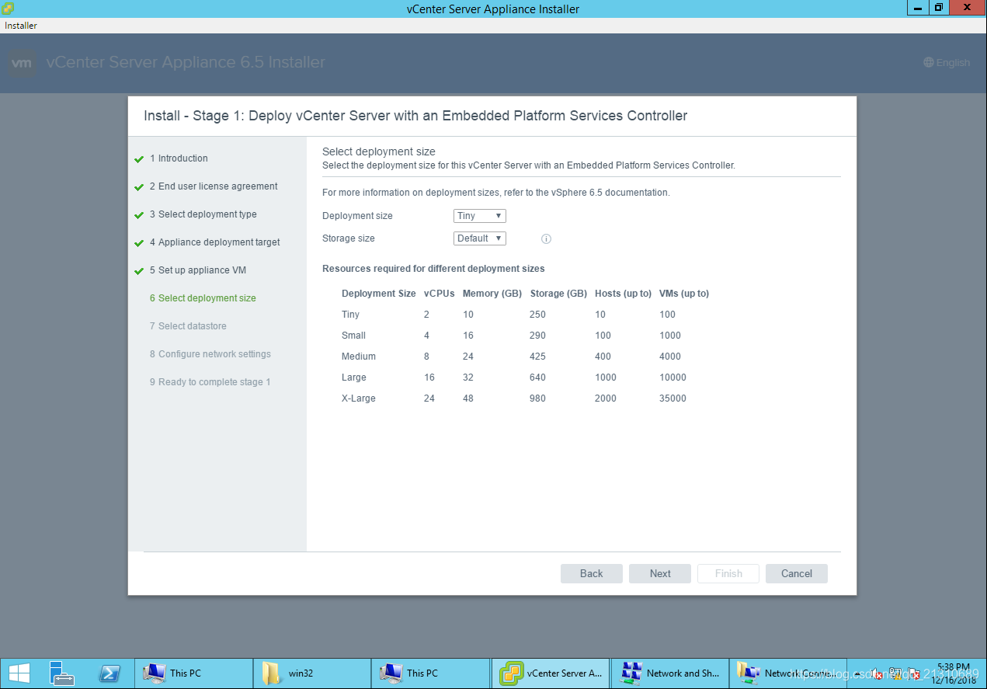Image resolution: width=987 pixels, height=689 pixels.
Task: Click the network warning tray icon
Action: tap(895, 673)
